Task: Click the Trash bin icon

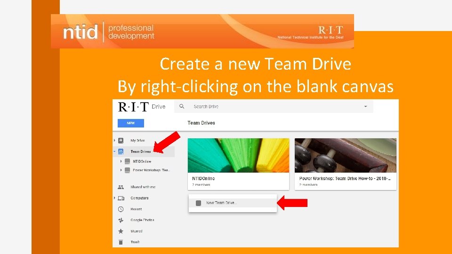Action: (x=121, y=242)
